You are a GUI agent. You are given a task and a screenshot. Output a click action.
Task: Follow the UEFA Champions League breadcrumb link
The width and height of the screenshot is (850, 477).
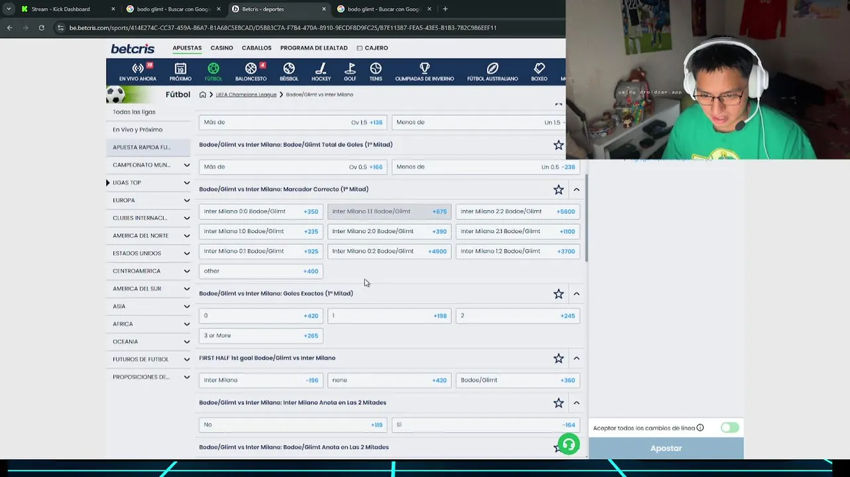tap(246, 95)
